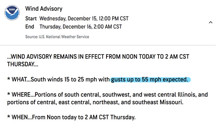Click the WHERE...Portions of south central paragraph
Viewport: 216px width, 127px height.
(x=107, y=98)
